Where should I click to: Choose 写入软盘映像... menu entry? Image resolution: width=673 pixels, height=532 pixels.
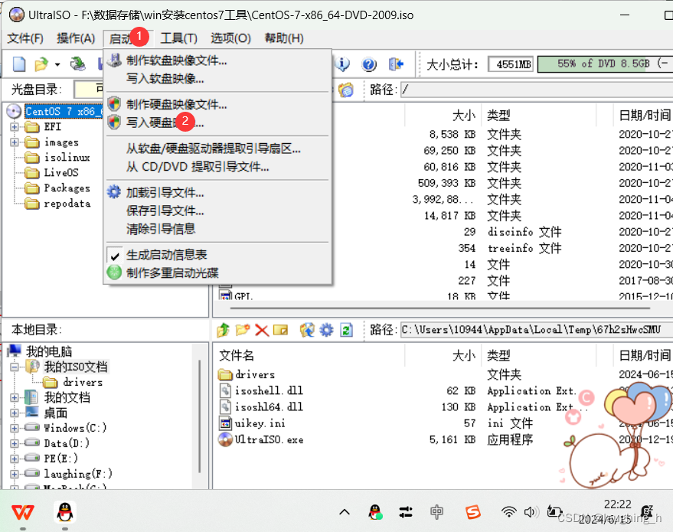pos(217,79)
